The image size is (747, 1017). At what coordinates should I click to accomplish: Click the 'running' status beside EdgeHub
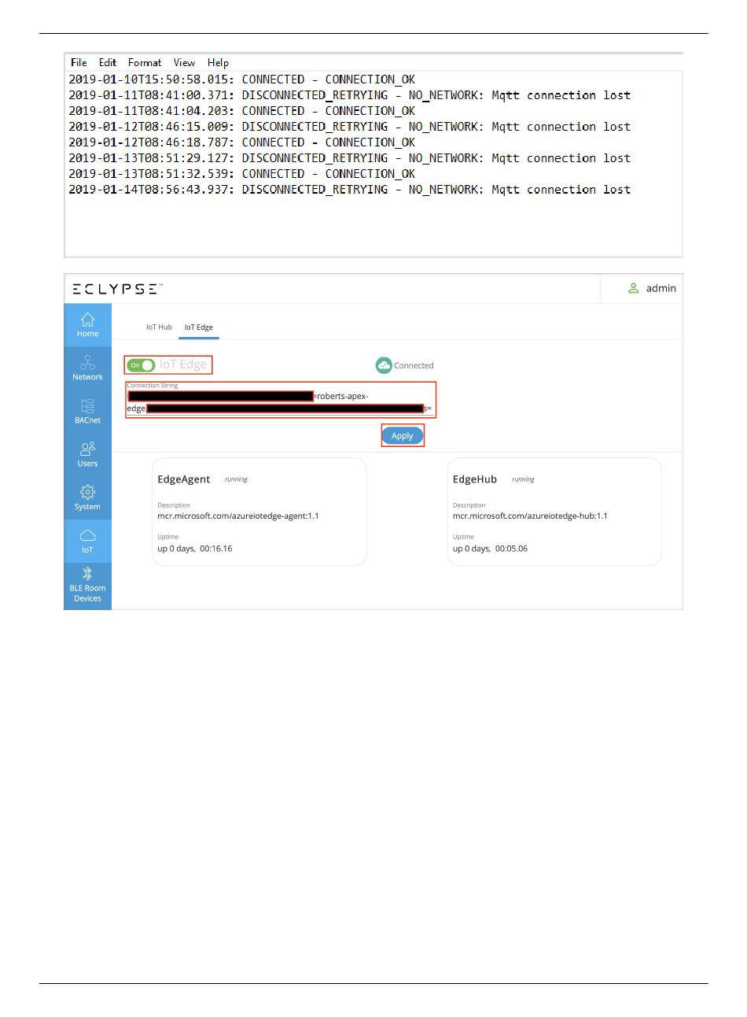(x=523, y=479)
